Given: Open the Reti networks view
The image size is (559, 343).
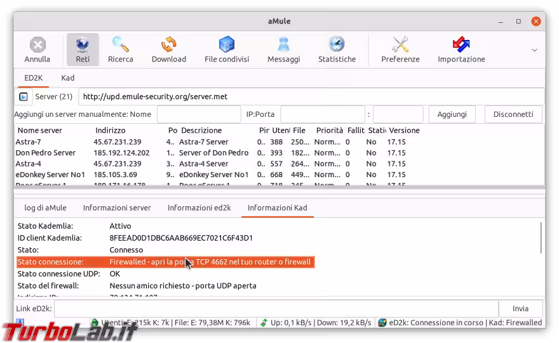Looking at the screenshot, I should [x=83, y=50].
